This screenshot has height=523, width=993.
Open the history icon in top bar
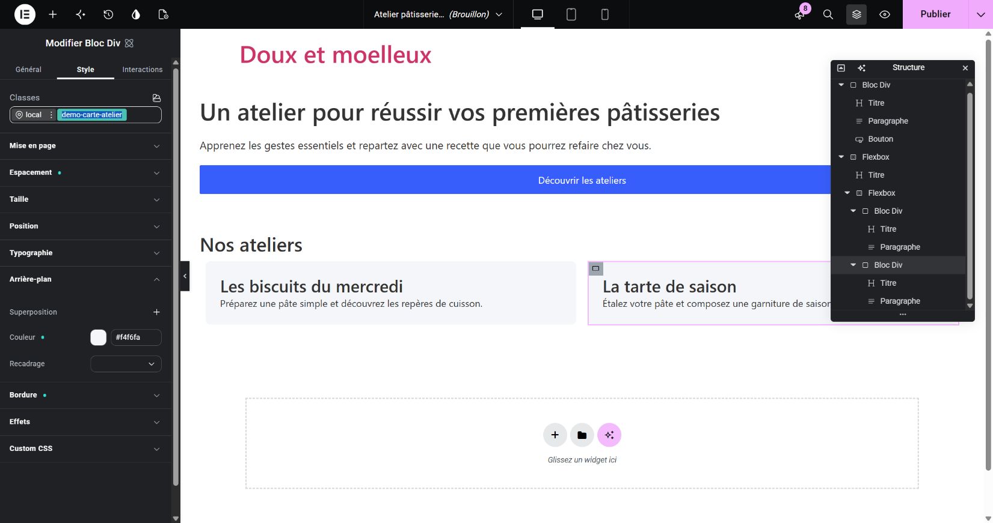(108, 14)
